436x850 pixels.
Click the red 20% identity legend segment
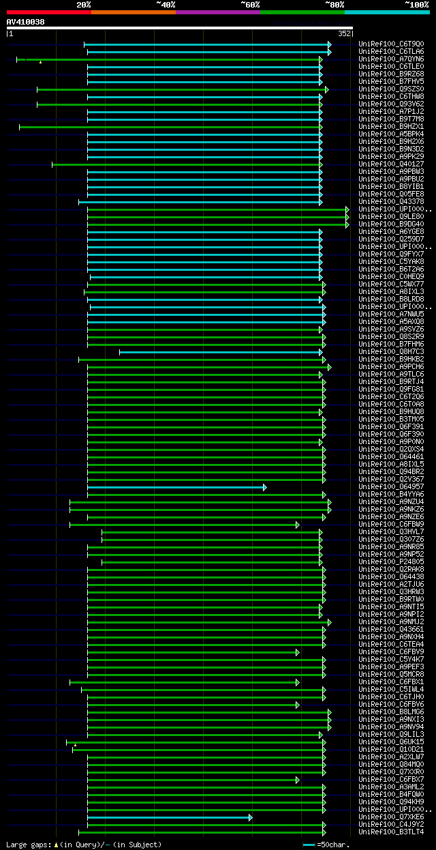click(x=49, y=12)
